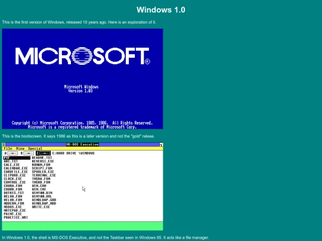Image resolution: width=322 pixels, height=241 pixels.
Task: Click the green icon area below the file list
Action: (82, 226)
